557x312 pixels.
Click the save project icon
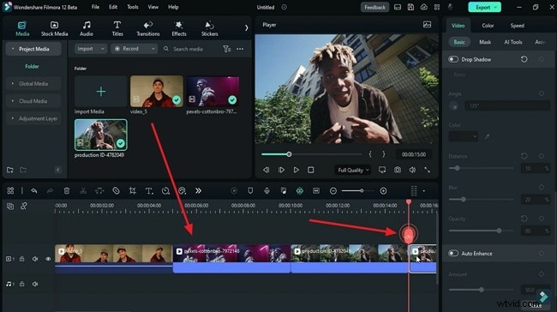[x=410, y=7]
